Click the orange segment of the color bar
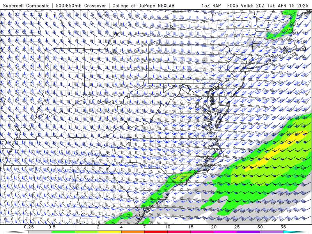 point(133,232)
